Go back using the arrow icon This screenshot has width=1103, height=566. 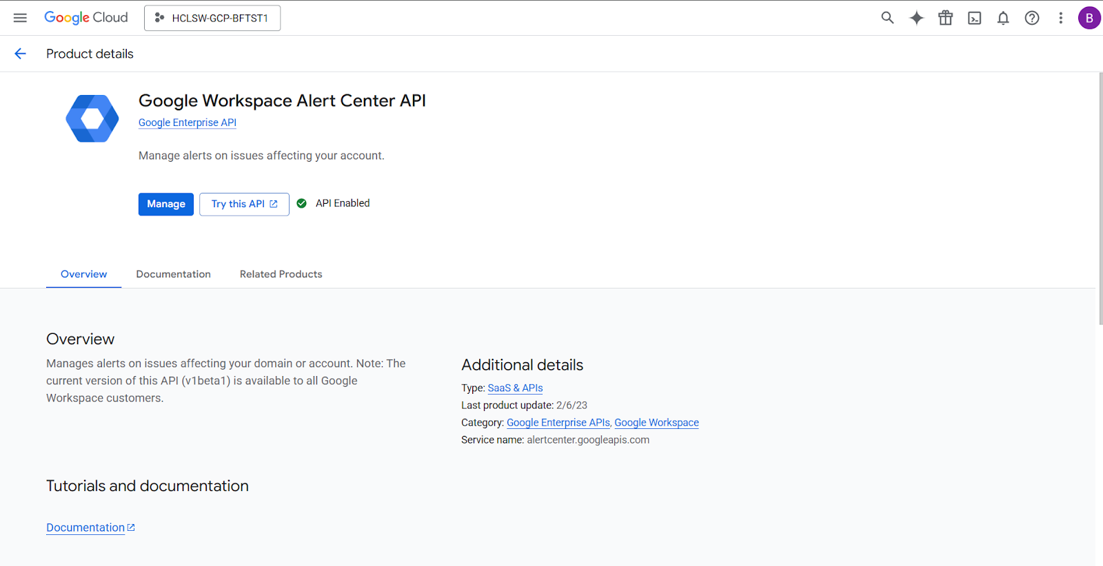click(x=20, y=54)
